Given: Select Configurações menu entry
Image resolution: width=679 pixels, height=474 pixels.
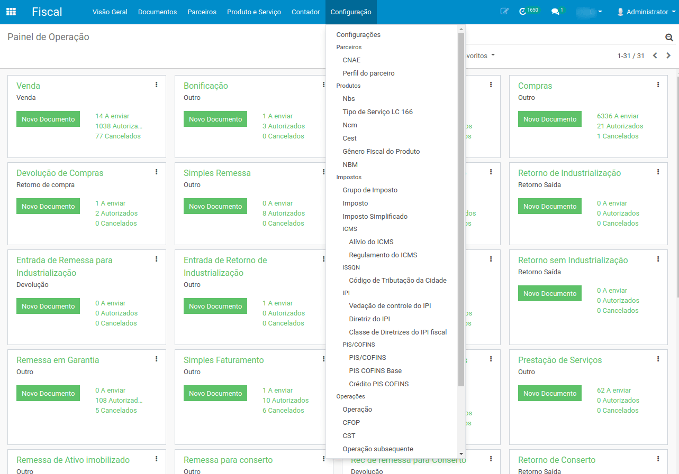Looking at the screenshot, I should (x=358, y=35).
